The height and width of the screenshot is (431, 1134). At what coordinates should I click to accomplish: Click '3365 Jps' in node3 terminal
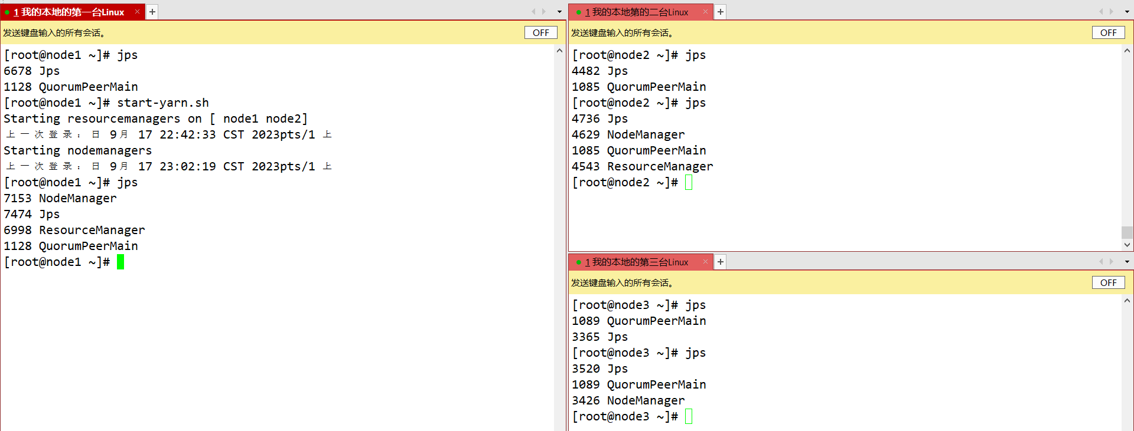coord(600,337)
